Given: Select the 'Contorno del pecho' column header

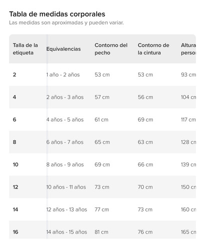Looking at the screenshot, I should (x=111, y=49).
